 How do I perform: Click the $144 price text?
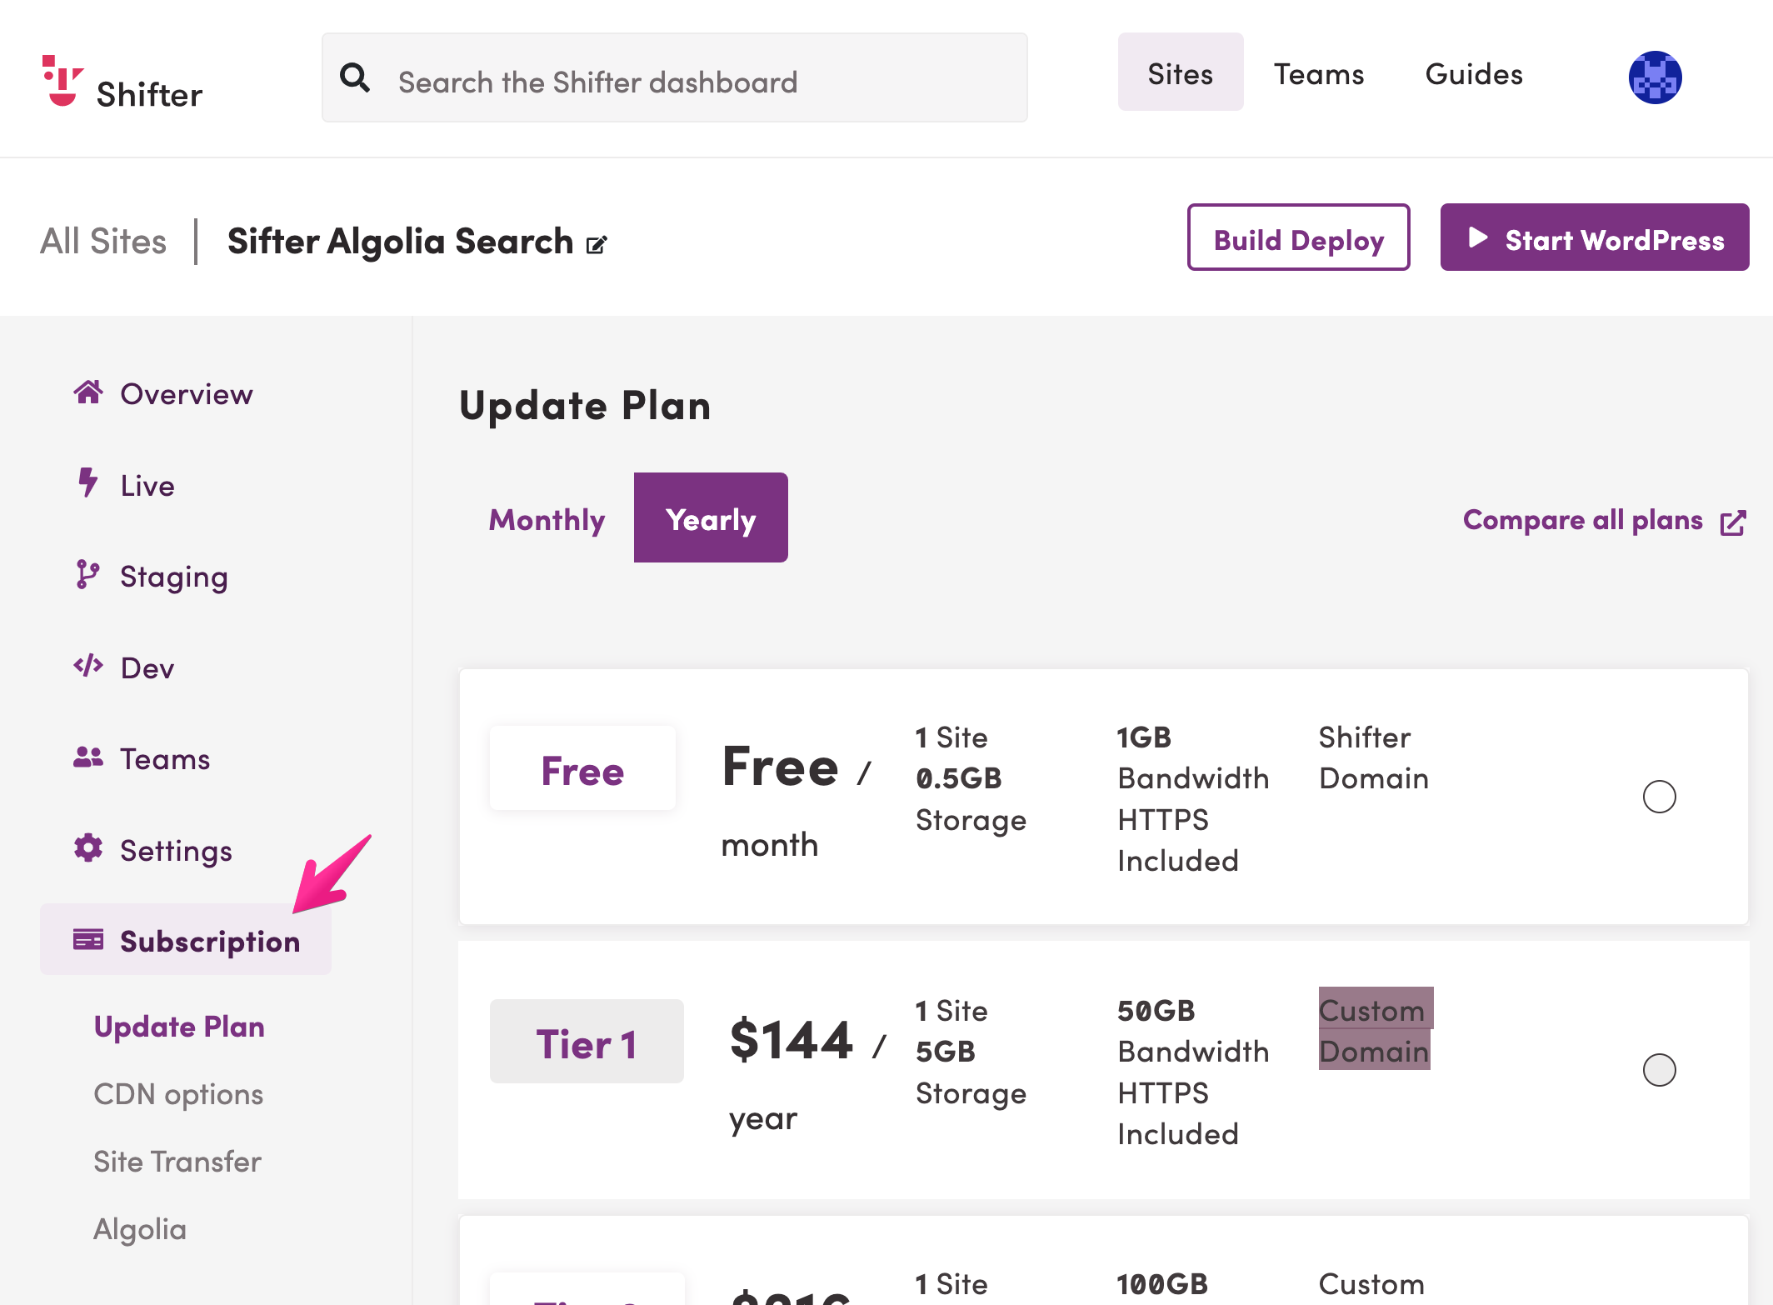[792, 1040]
